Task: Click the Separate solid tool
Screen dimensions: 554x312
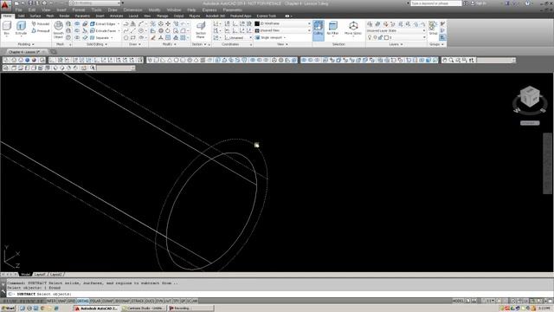Action: tap(101, 38)
